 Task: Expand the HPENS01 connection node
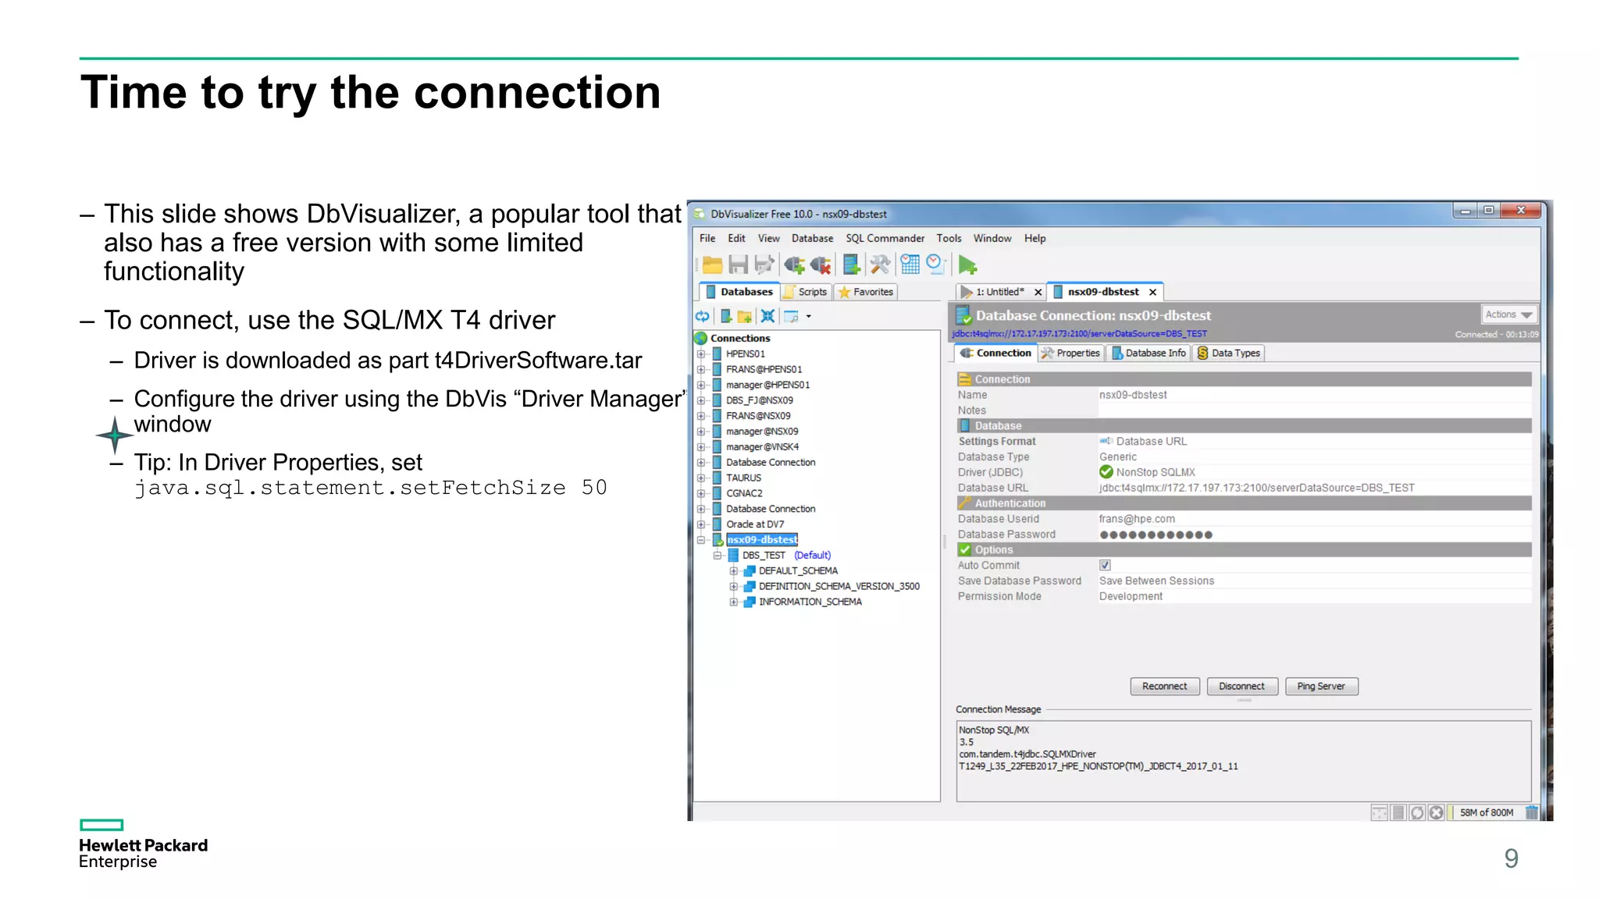[700, 354]
